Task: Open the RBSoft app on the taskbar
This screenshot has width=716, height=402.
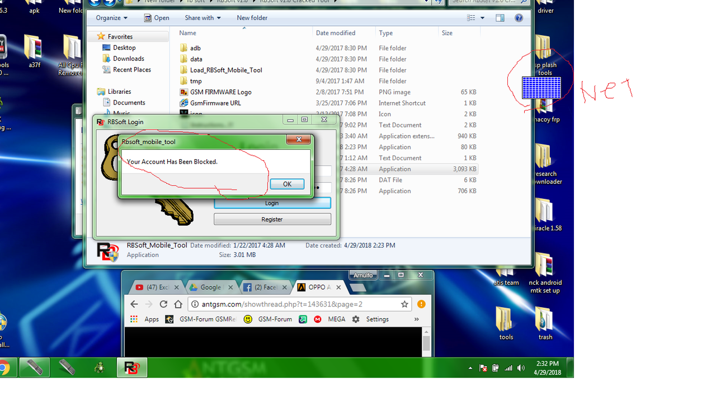Action: point(132,367)
